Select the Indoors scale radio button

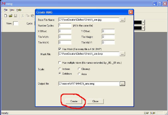[60, 69]
